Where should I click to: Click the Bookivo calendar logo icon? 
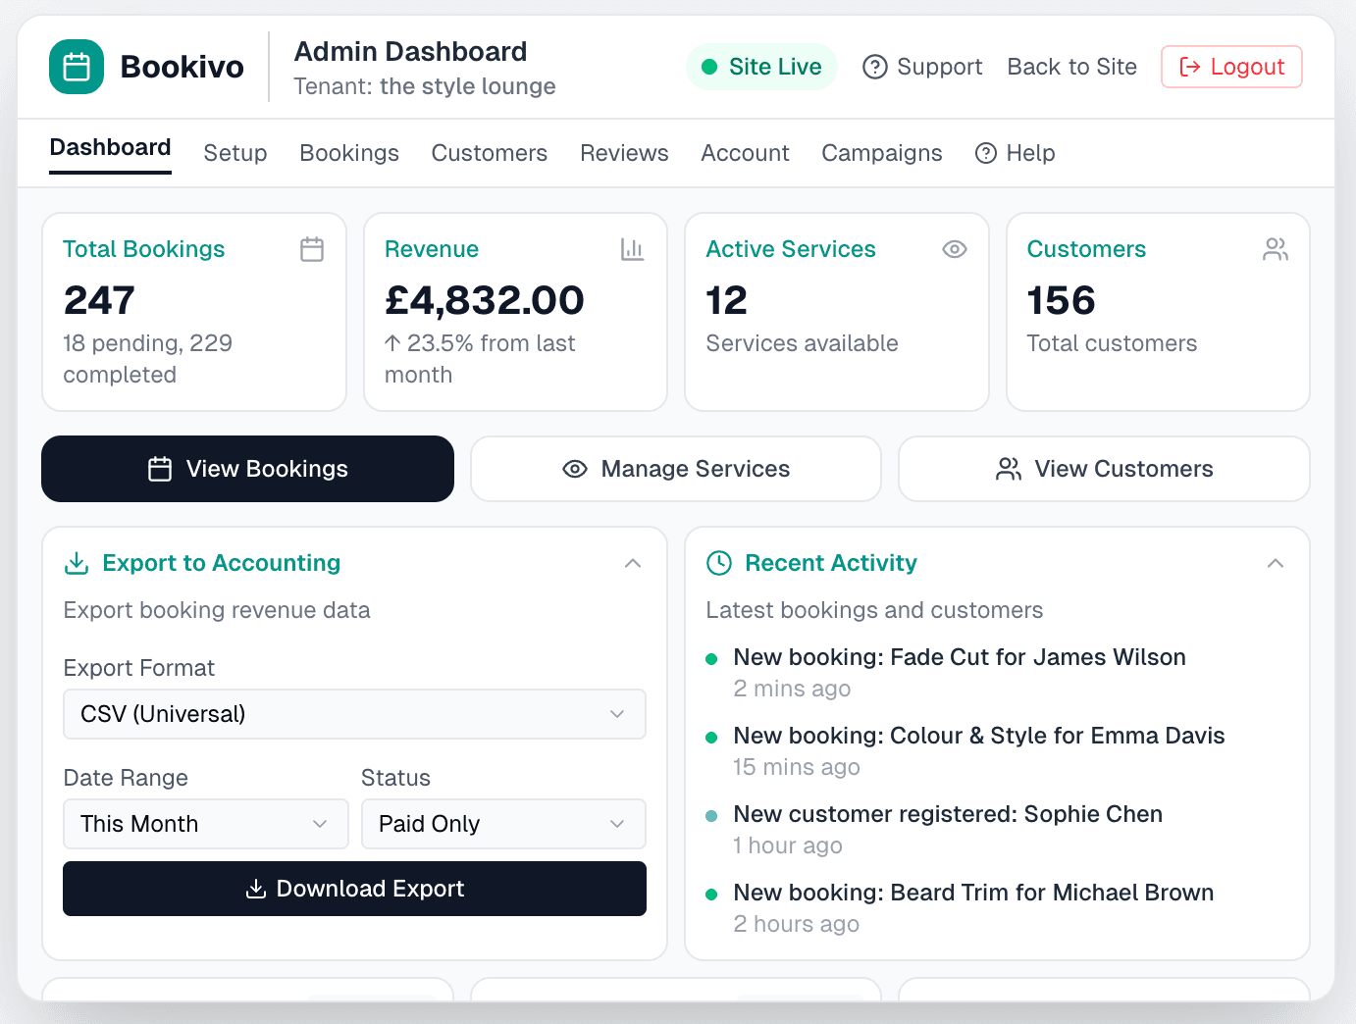tap(76, 66)
